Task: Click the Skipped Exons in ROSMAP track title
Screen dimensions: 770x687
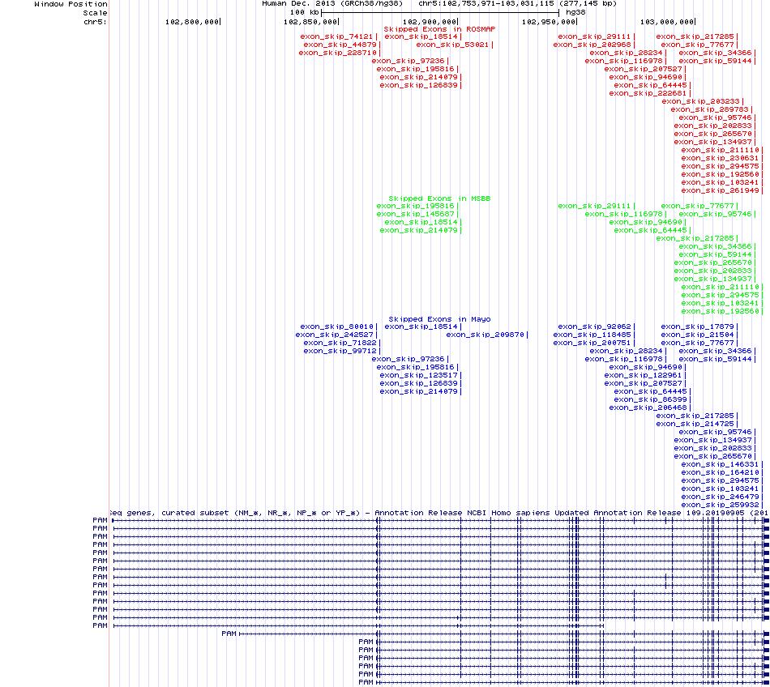Action: [438, 28]
